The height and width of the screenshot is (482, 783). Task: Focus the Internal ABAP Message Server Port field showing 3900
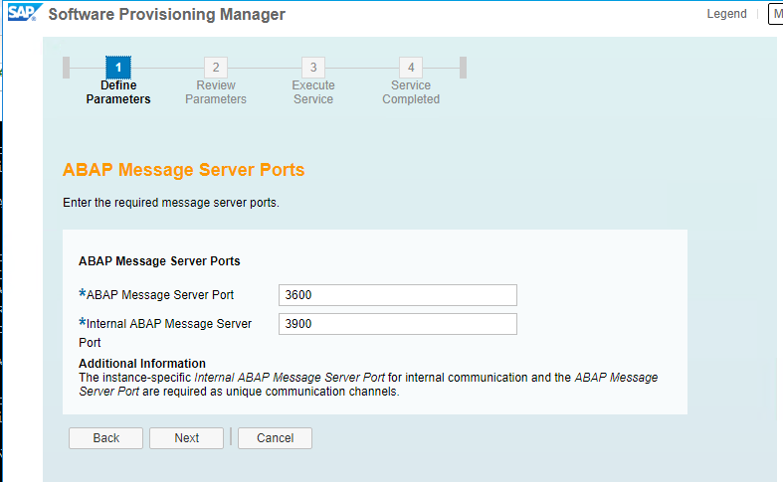(398, 324)
